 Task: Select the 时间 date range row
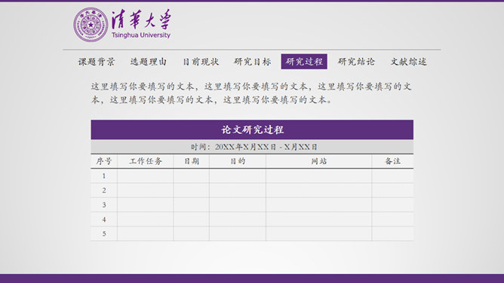pyautogui.click(x=252, y=147)
